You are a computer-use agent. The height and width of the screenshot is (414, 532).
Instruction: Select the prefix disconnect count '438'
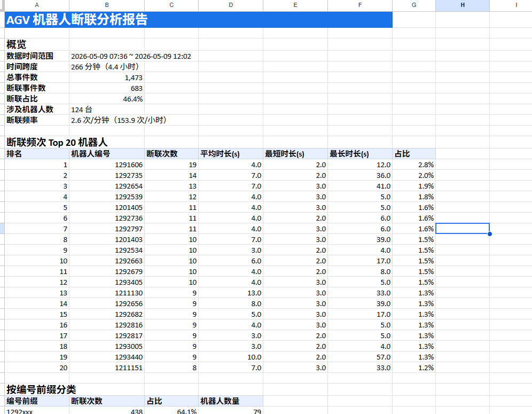pyautogui.click(x=106, y=411)
